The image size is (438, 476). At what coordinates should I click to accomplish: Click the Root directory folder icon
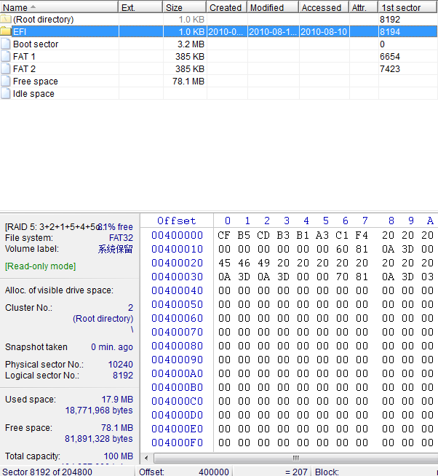pyautogui.click(x=6, y=19)
